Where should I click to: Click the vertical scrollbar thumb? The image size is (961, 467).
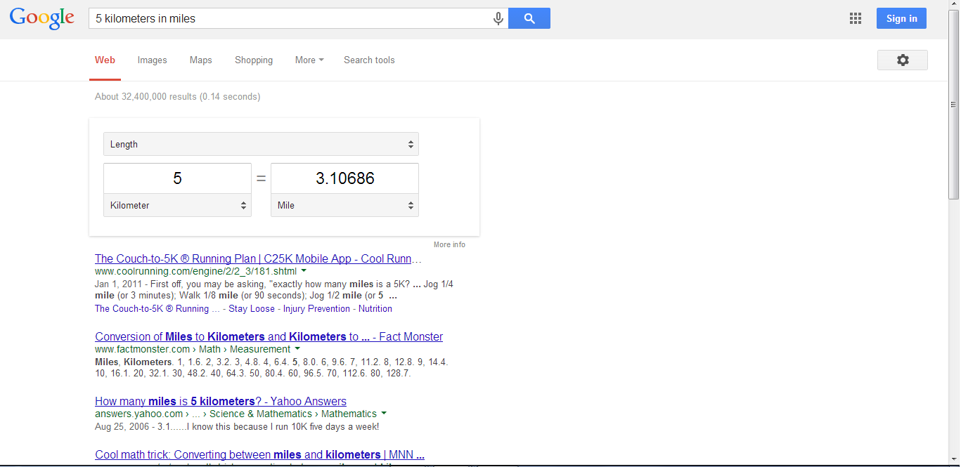(953, 105)
